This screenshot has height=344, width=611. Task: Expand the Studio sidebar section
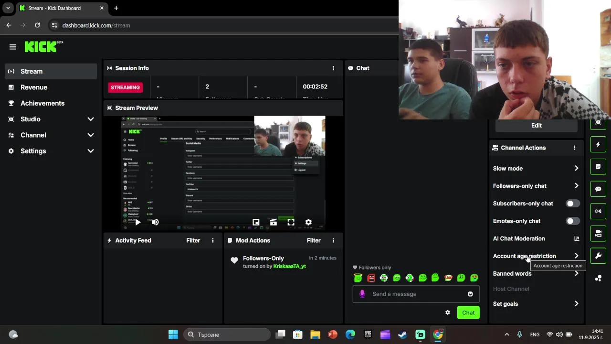click(x=91, y=119)
